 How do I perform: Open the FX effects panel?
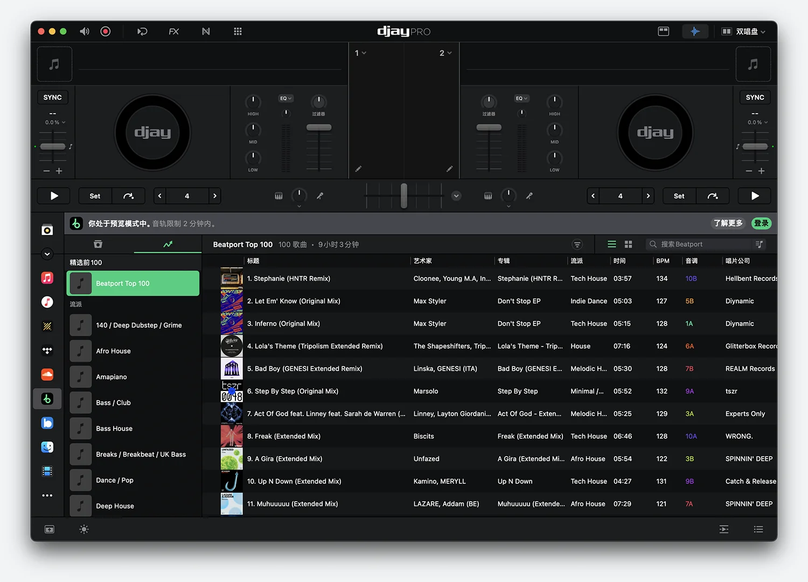pos(173,31)
